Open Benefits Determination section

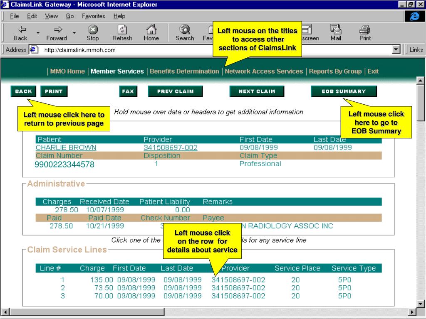pos(184,71)
